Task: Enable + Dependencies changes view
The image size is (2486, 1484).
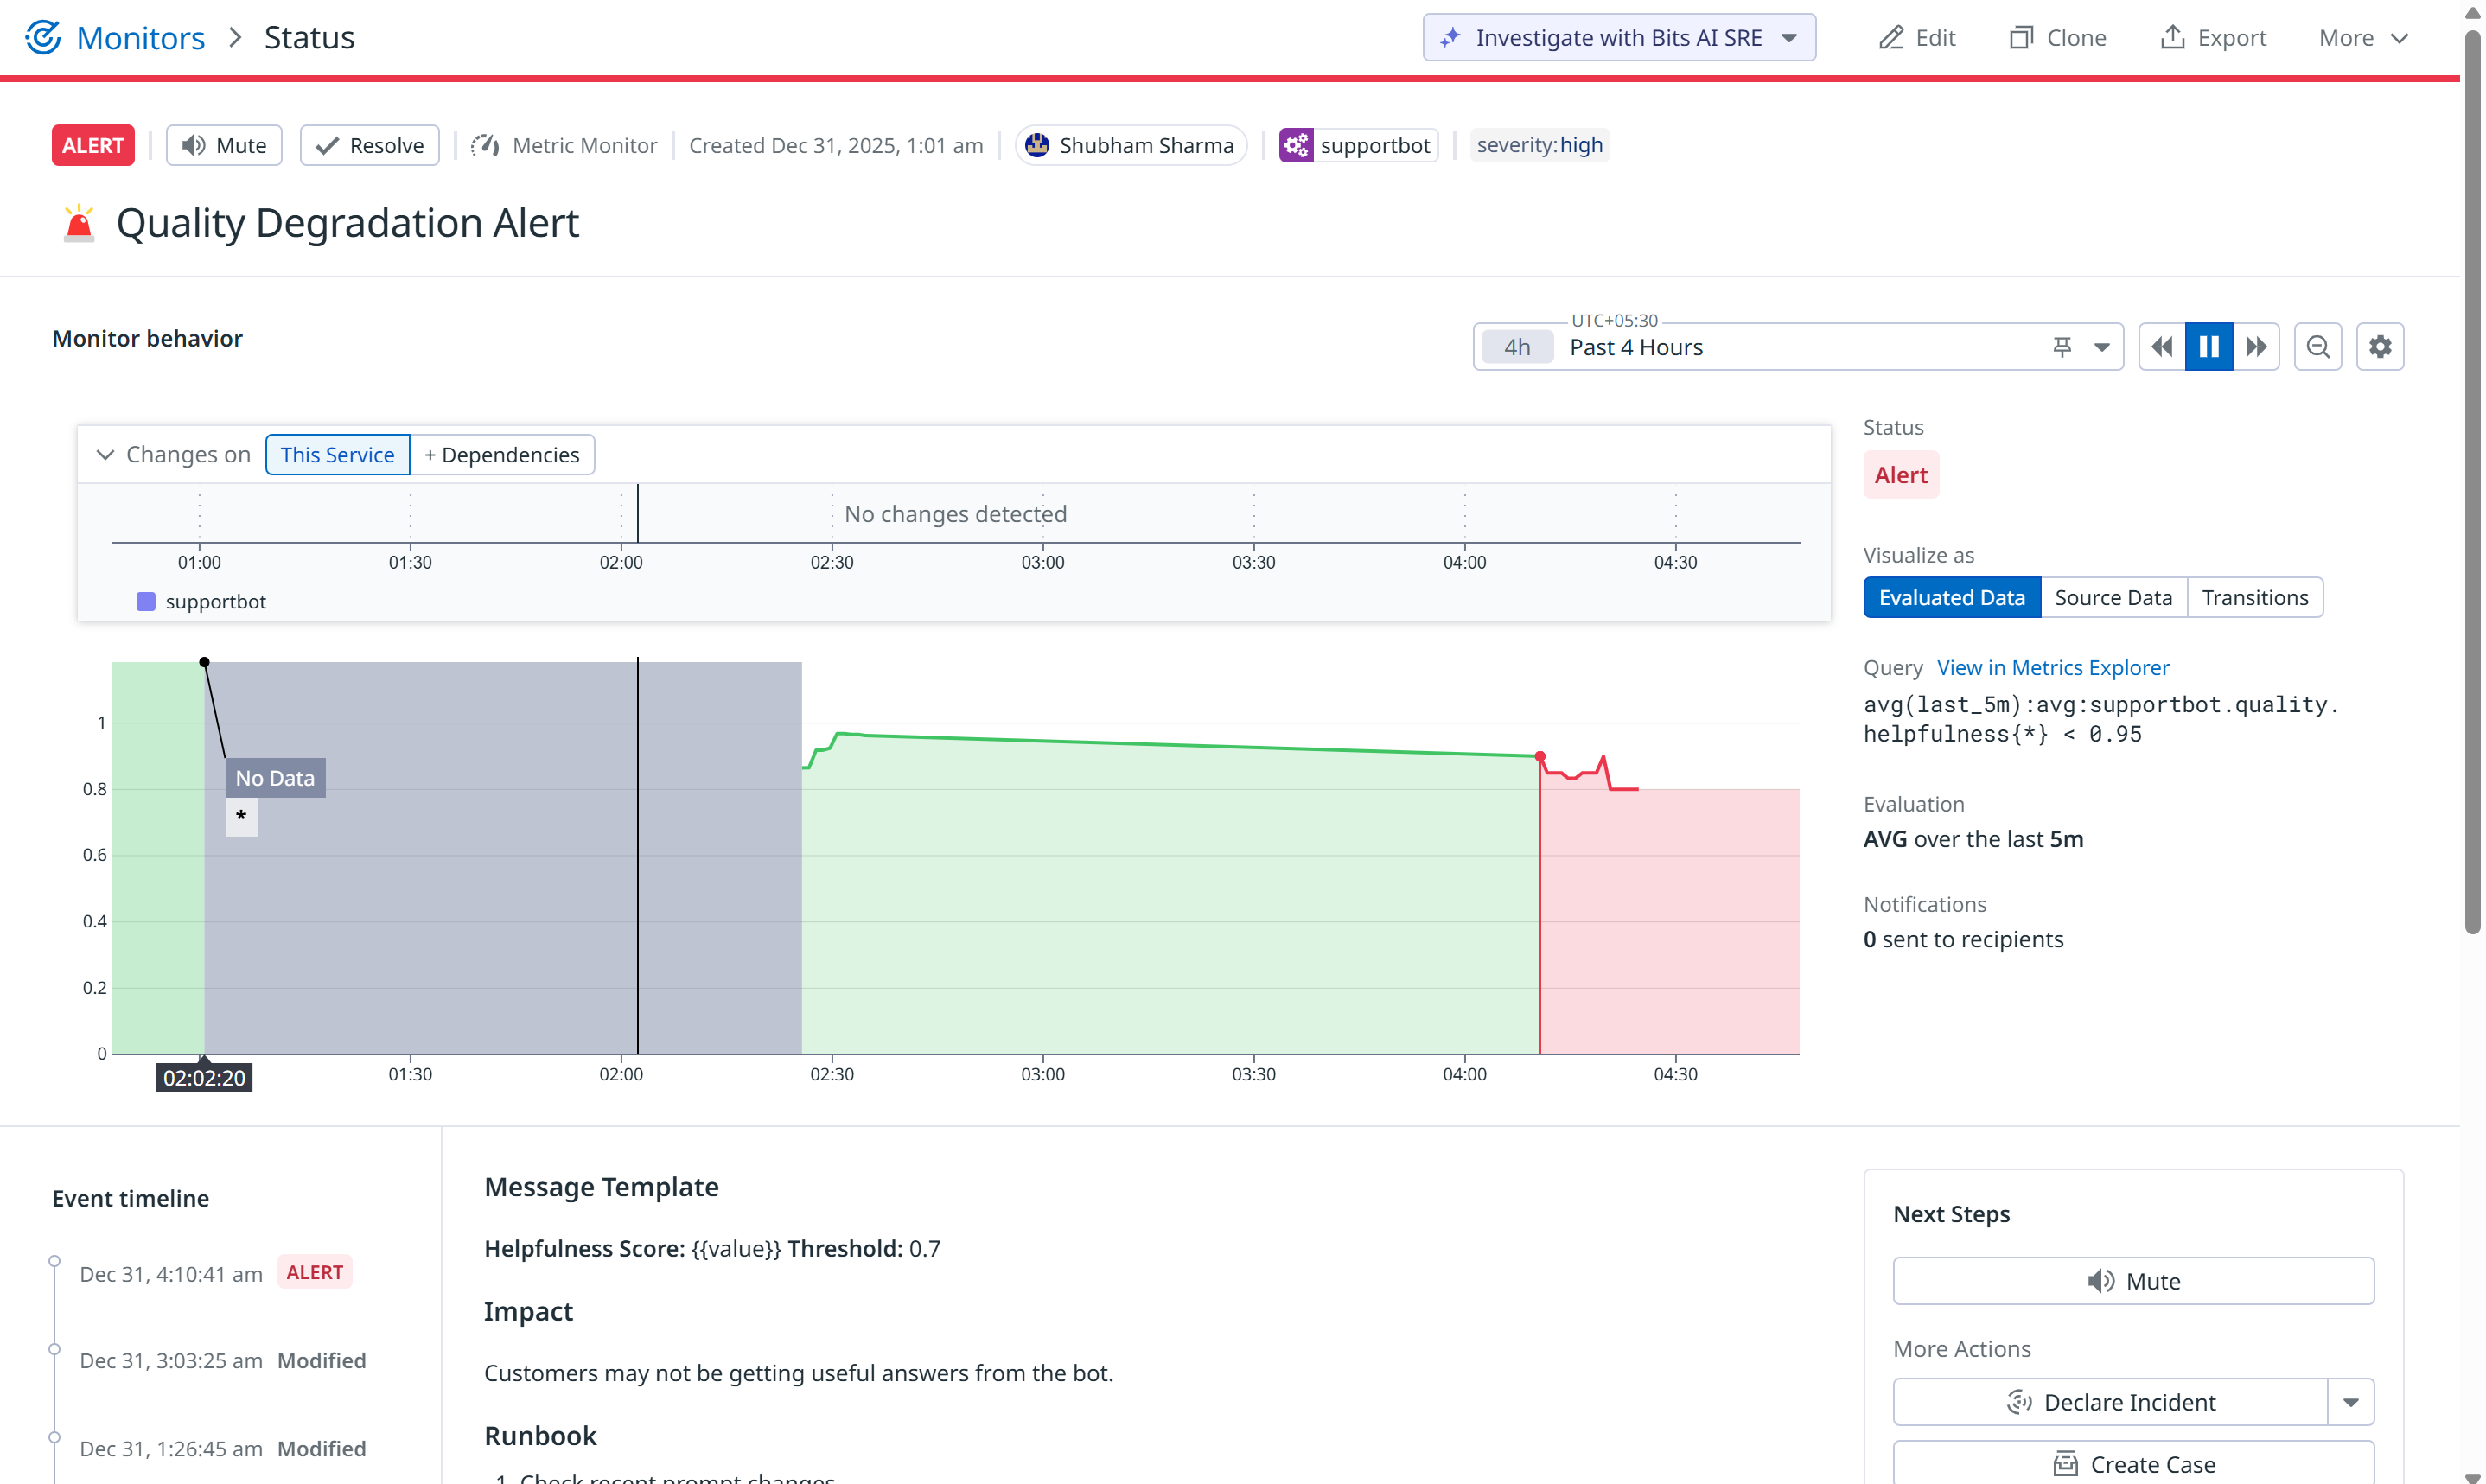Action: 502,455
